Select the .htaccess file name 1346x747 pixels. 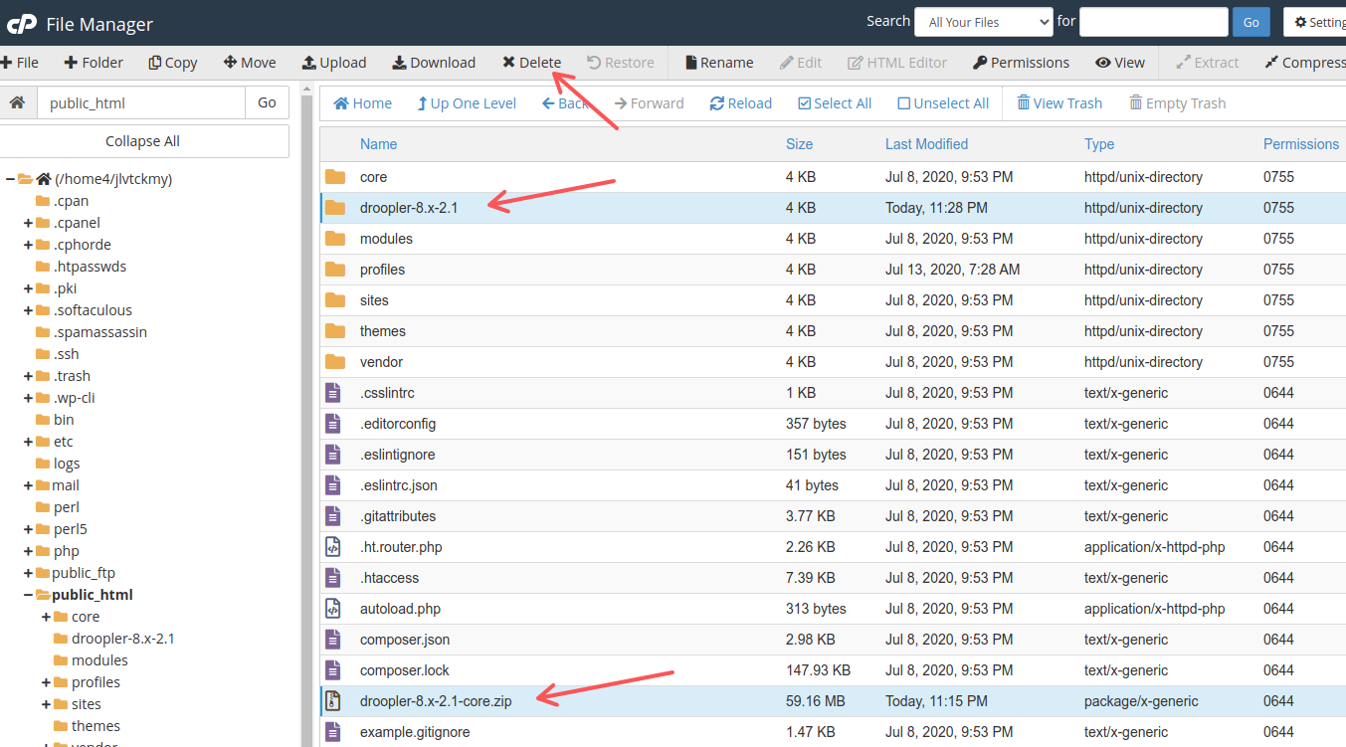(x=389, y=578)
